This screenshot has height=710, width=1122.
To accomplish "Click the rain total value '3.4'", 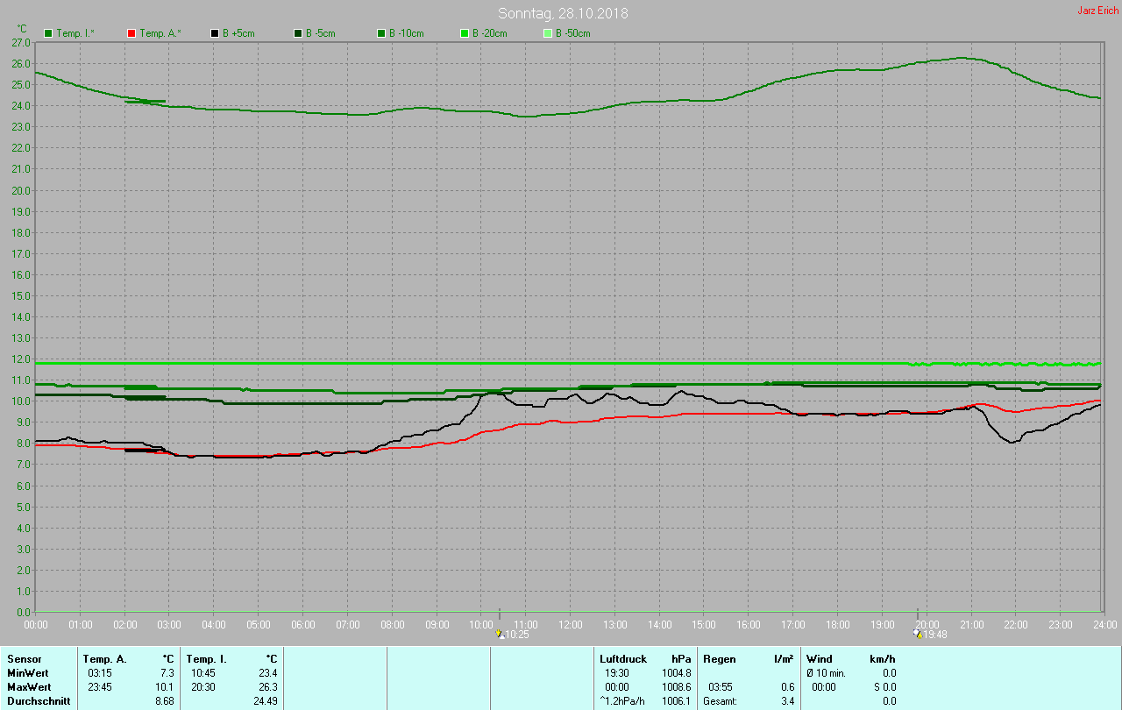I will (787, 701).
